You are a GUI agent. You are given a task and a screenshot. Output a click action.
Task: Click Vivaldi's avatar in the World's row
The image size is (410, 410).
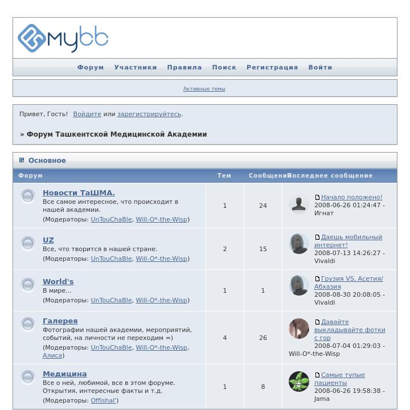tap(299, 285)
